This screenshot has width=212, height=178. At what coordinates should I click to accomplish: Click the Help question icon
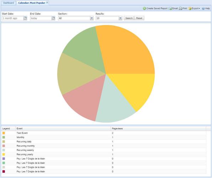[203, 9]
